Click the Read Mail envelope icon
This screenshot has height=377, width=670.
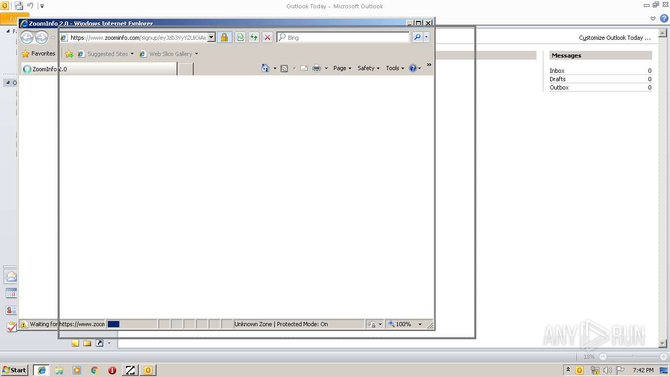point(304,68)
